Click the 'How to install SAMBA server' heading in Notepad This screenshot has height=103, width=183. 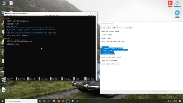coord(117,28)
